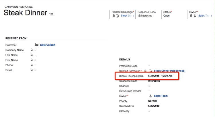Click the Bizible Touchpoint Da label
Image resolution: width=215 pixels, height=117 pixels.
[x=131, y=76]
